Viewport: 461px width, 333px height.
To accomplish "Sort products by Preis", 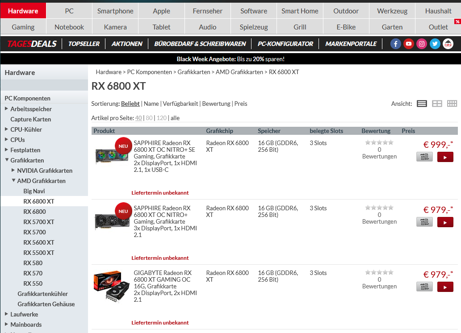I will [x=240, y=104].
